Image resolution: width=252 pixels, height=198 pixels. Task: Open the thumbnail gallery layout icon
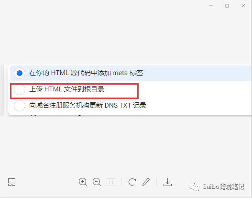pyautogui.click(x=12, y=182)
